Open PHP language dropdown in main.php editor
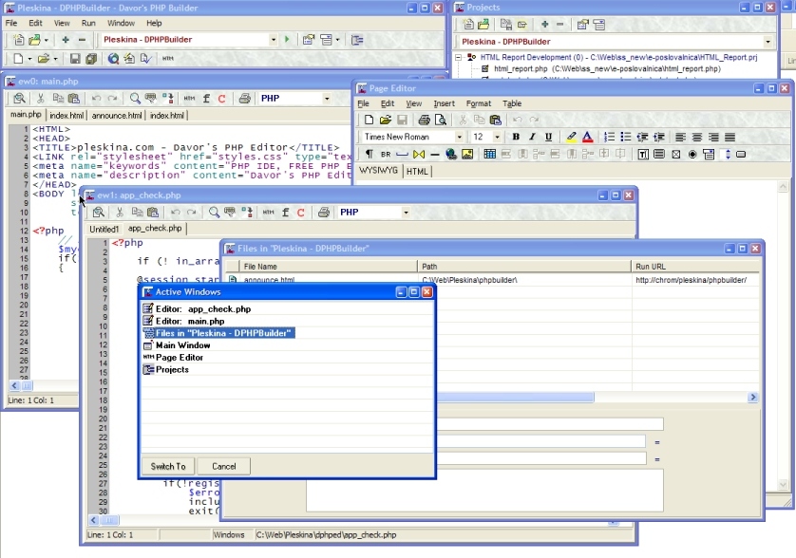 (327, 99)
